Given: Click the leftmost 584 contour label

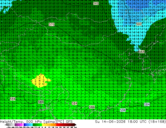Looking at the screenshot, I should click(13, 99).
